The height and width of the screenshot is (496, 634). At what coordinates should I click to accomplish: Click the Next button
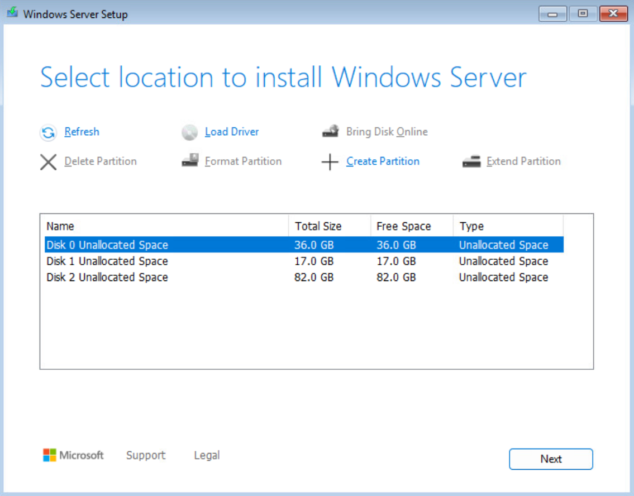click(x=551, y=459)
